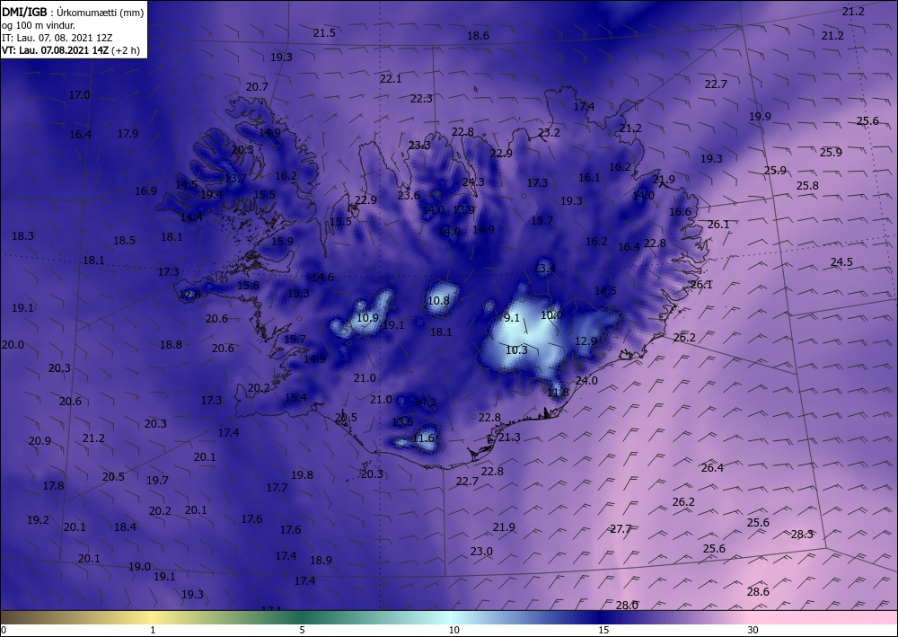This screenshot has width=898, height=637.
Task: Click the map value 20.0
Action: pyautogui.click(x=13, y=345)
